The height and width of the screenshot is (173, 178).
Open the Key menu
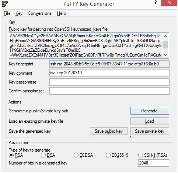pos(19,13)
